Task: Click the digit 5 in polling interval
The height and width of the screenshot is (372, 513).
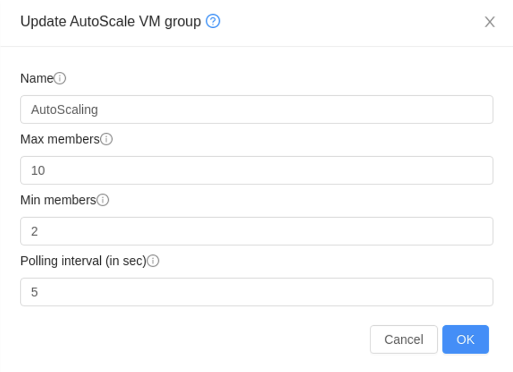Action: 34,292
